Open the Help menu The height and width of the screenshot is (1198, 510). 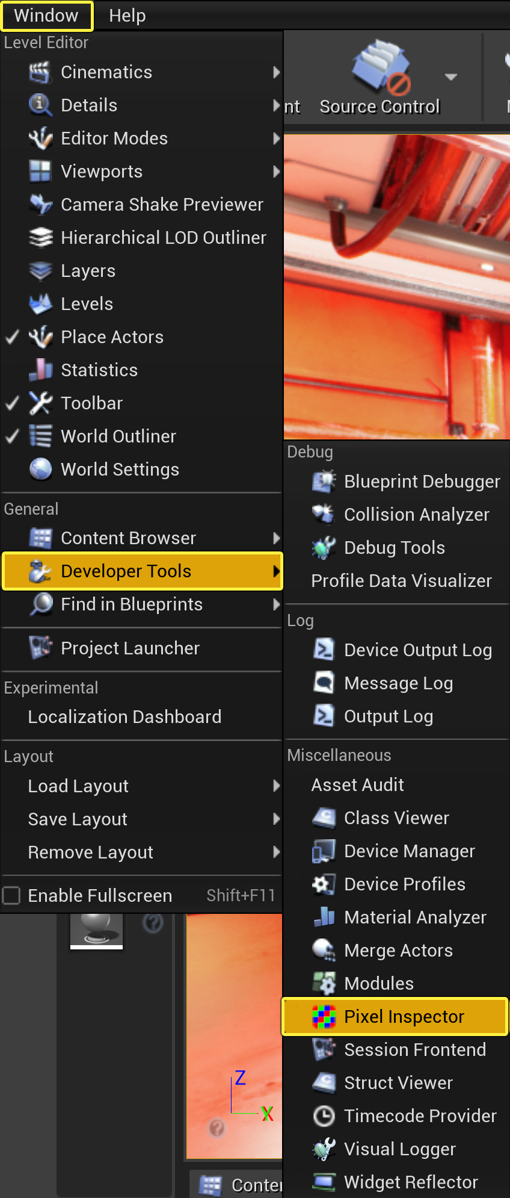pyautogui.click(x=127, y=15)
